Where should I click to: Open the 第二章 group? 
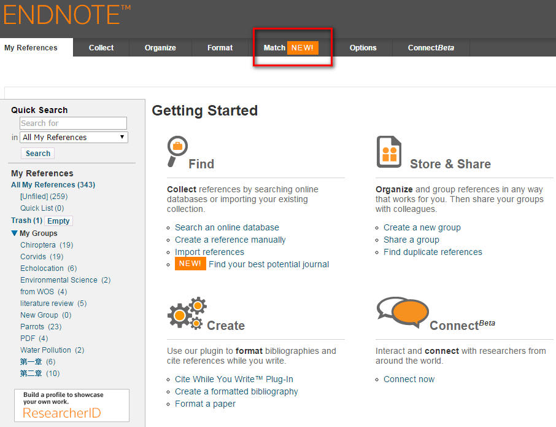click(40, 374)
